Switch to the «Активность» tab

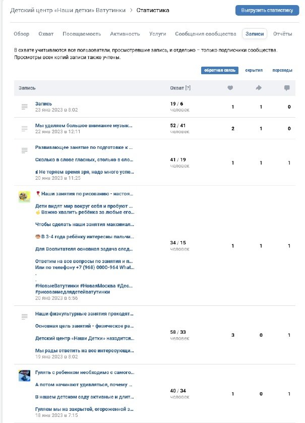click(x=125, y=34)
